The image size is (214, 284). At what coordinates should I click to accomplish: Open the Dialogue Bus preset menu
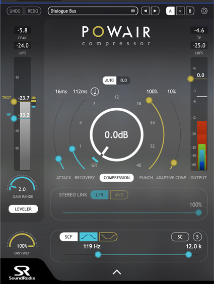coord(93,11)
